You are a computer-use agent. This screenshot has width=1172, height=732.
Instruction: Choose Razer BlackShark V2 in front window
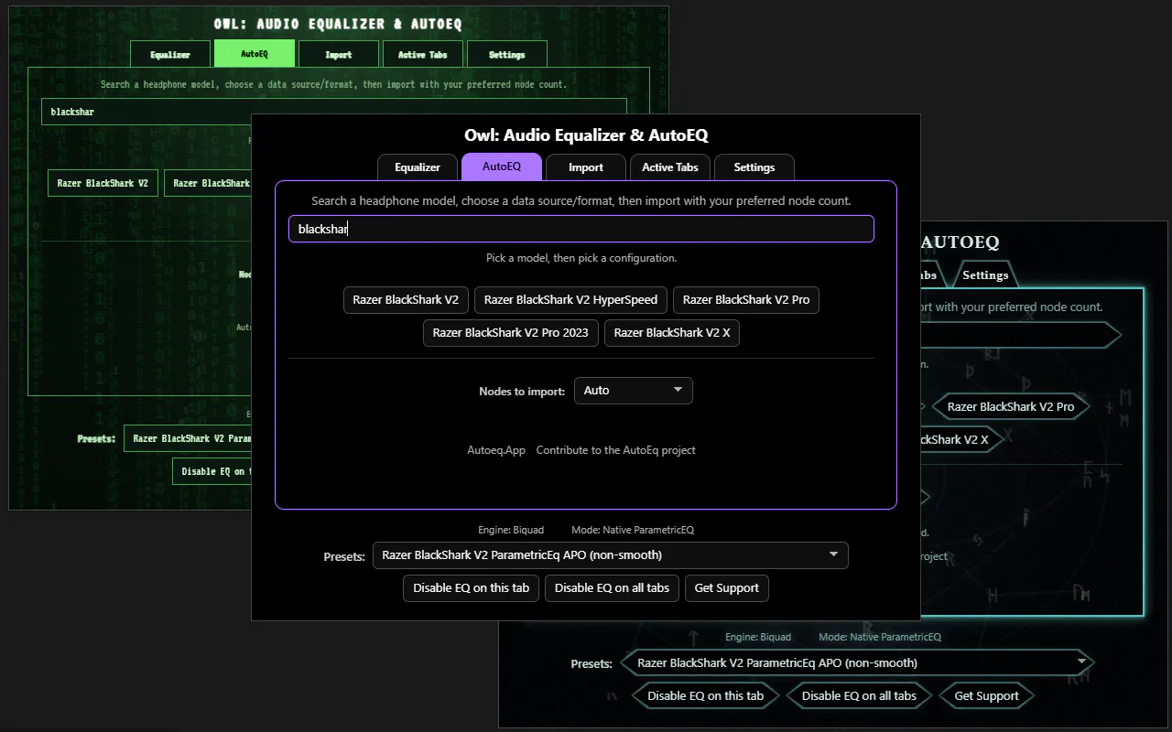[x=406, y=300]
